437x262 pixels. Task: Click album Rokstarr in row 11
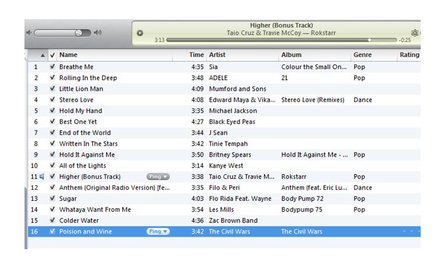(294, 177)
